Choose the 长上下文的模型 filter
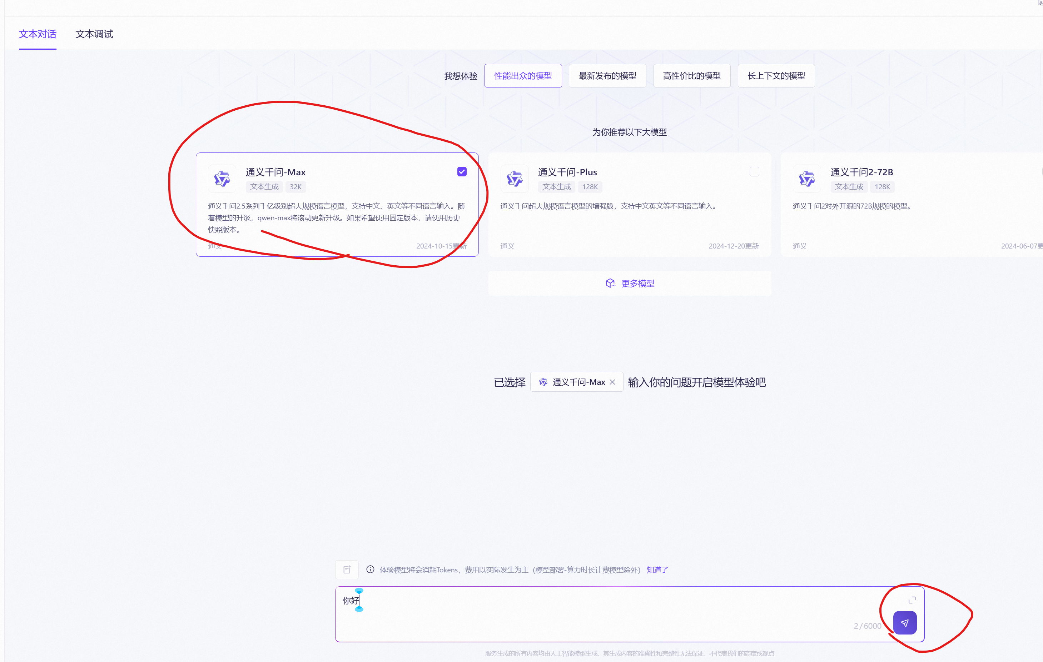The image size is (1043, 662). 776,76
